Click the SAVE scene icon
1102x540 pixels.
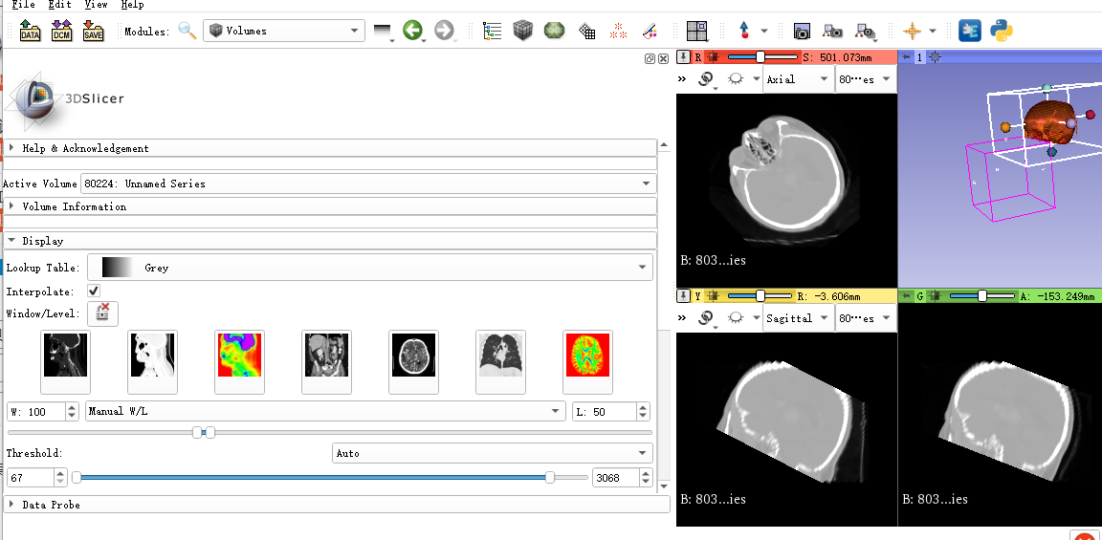(x=93, y=31)
